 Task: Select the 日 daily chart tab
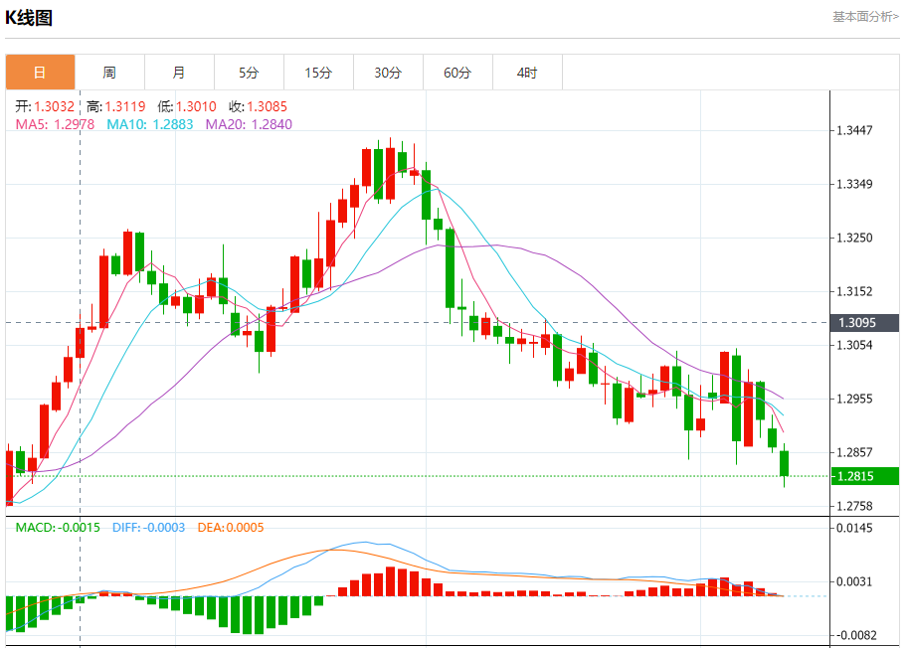click(40, 73)
